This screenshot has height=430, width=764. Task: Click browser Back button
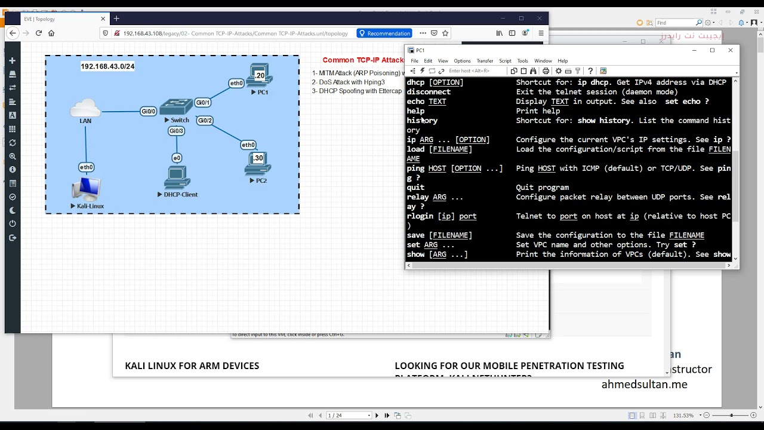pos(13,33)
